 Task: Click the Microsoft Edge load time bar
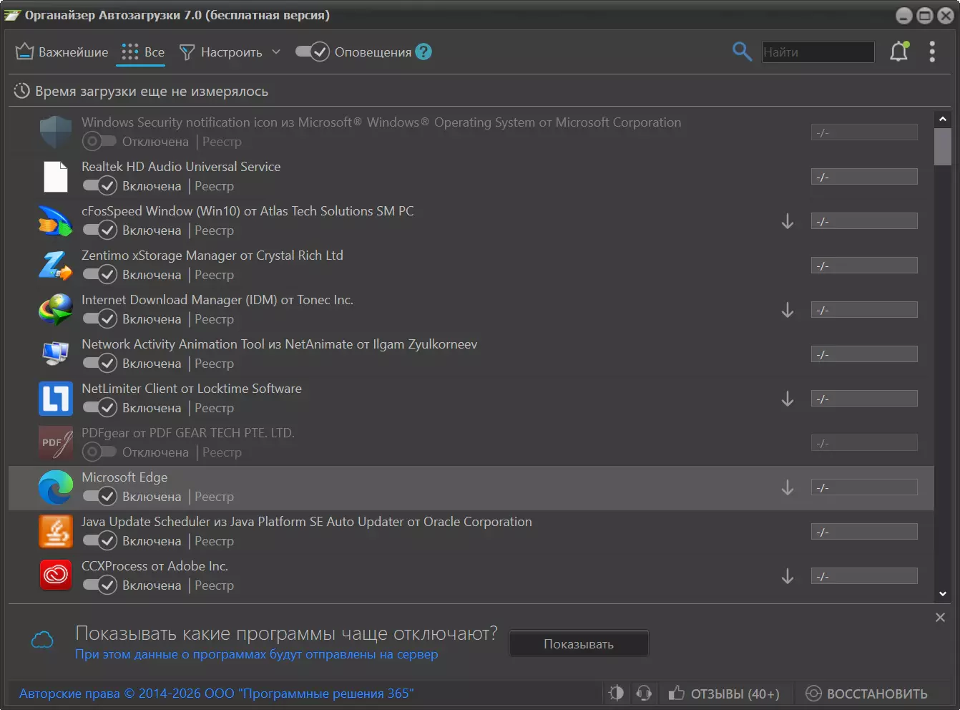click(864, 487)
